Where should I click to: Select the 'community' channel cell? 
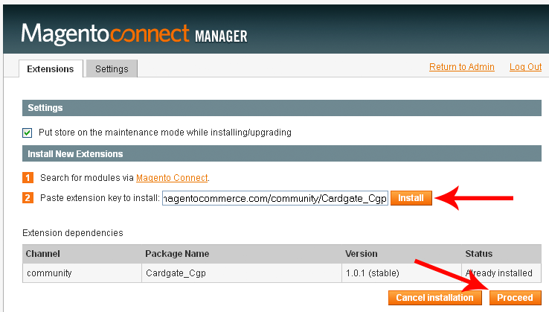pos(83,273)
